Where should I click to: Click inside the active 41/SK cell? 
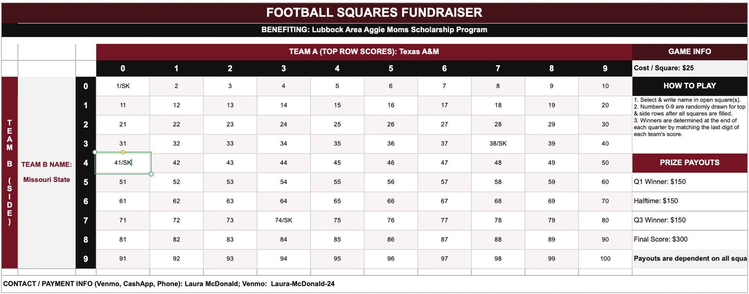point(123,163)
